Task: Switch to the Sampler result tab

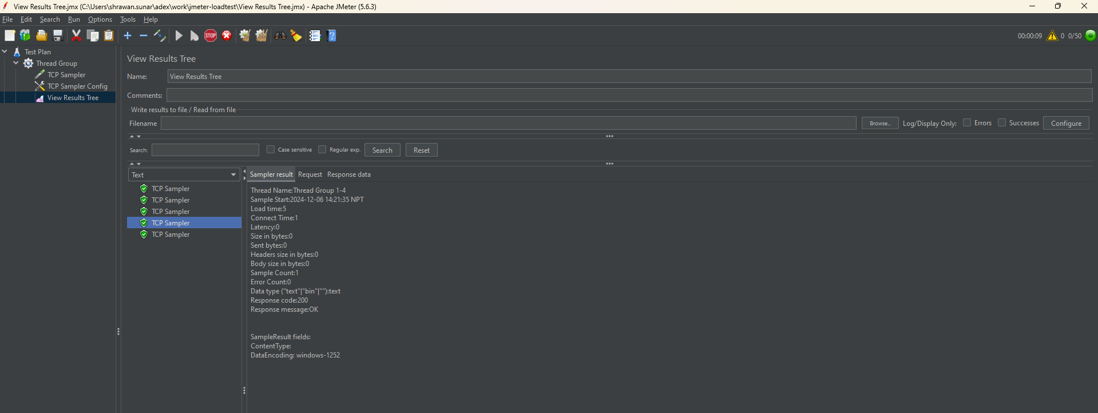Action: click(271, 174)
